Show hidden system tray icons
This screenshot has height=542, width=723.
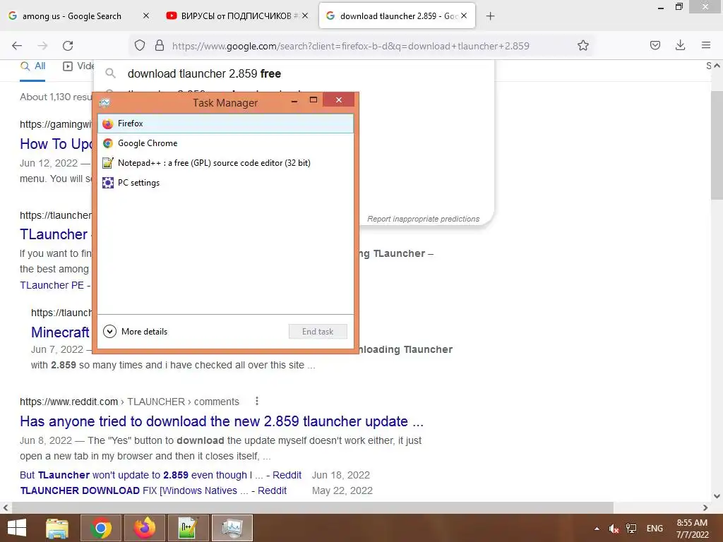click(x=597, y=529)
